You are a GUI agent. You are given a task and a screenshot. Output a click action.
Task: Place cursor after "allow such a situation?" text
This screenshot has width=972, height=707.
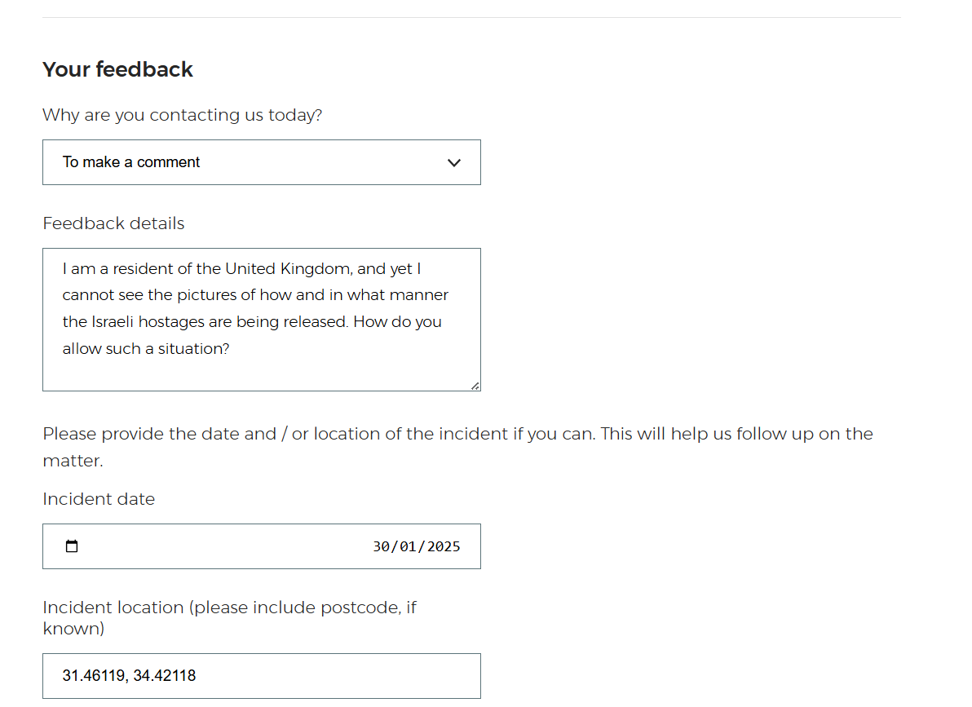[232, 349]
